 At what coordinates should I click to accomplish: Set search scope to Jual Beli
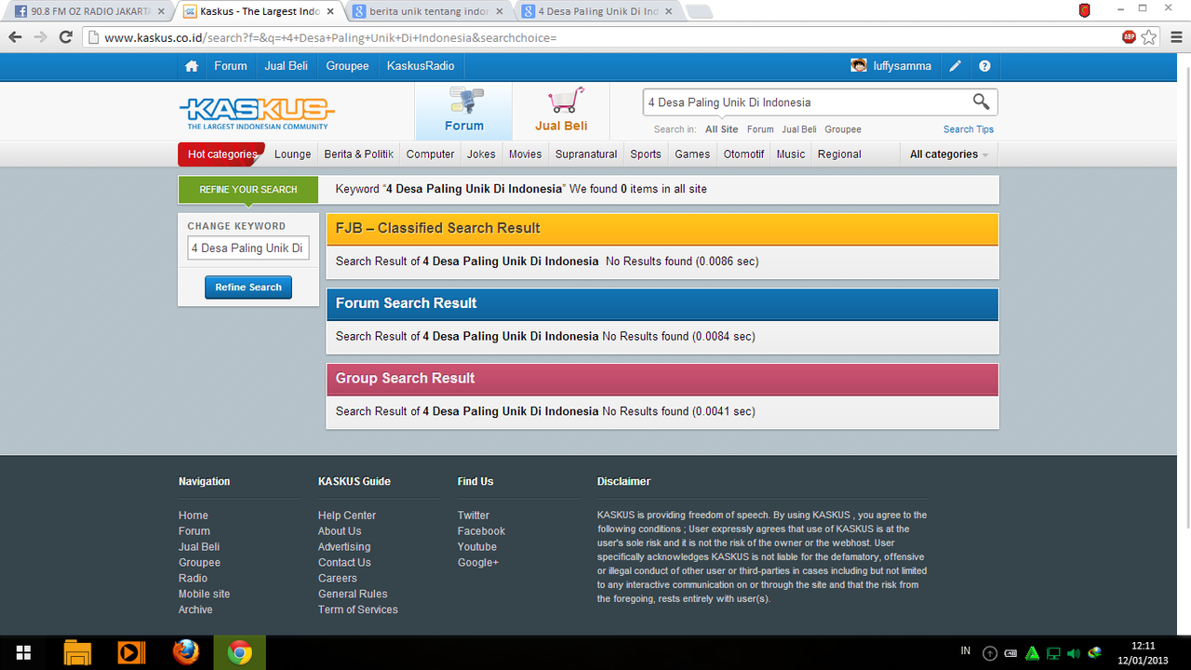pyautogui.click(x=799, y=129)
